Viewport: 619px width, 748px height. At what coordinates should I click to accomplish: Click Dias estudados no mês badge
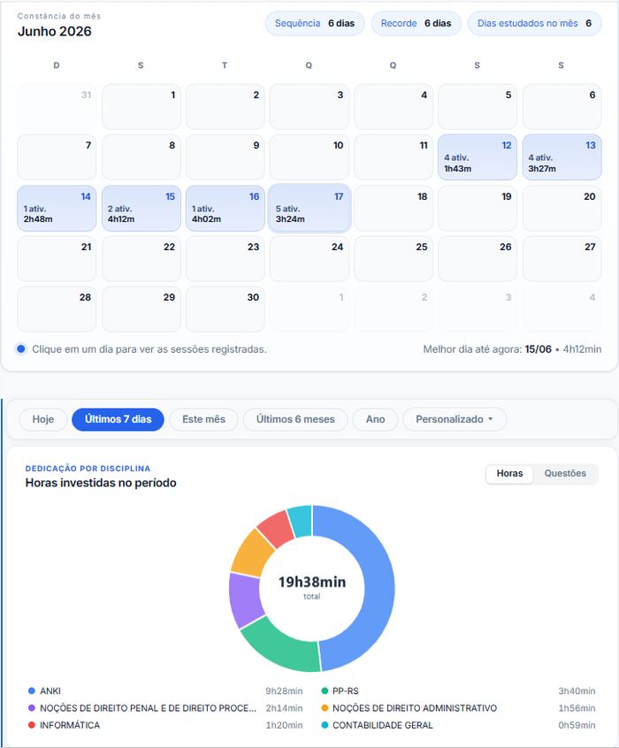click(534, 23)
